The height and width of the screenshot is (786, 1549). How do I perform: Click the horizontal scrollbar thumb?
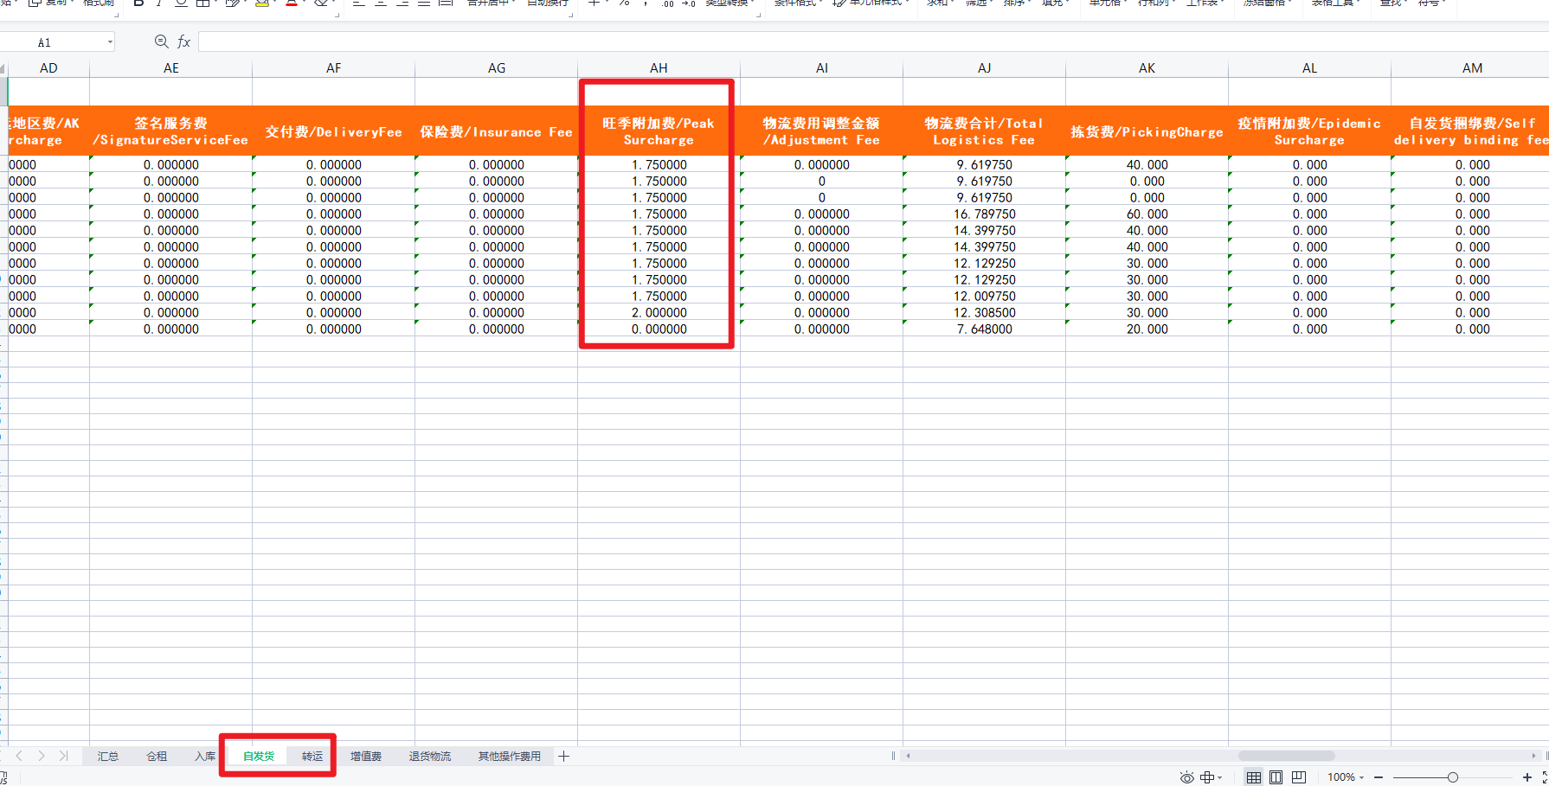click(x=1286, y=756)
